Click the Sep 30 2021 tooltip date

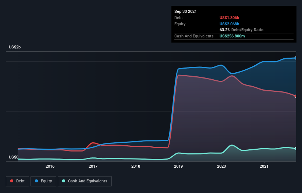[x=185, y=11]
